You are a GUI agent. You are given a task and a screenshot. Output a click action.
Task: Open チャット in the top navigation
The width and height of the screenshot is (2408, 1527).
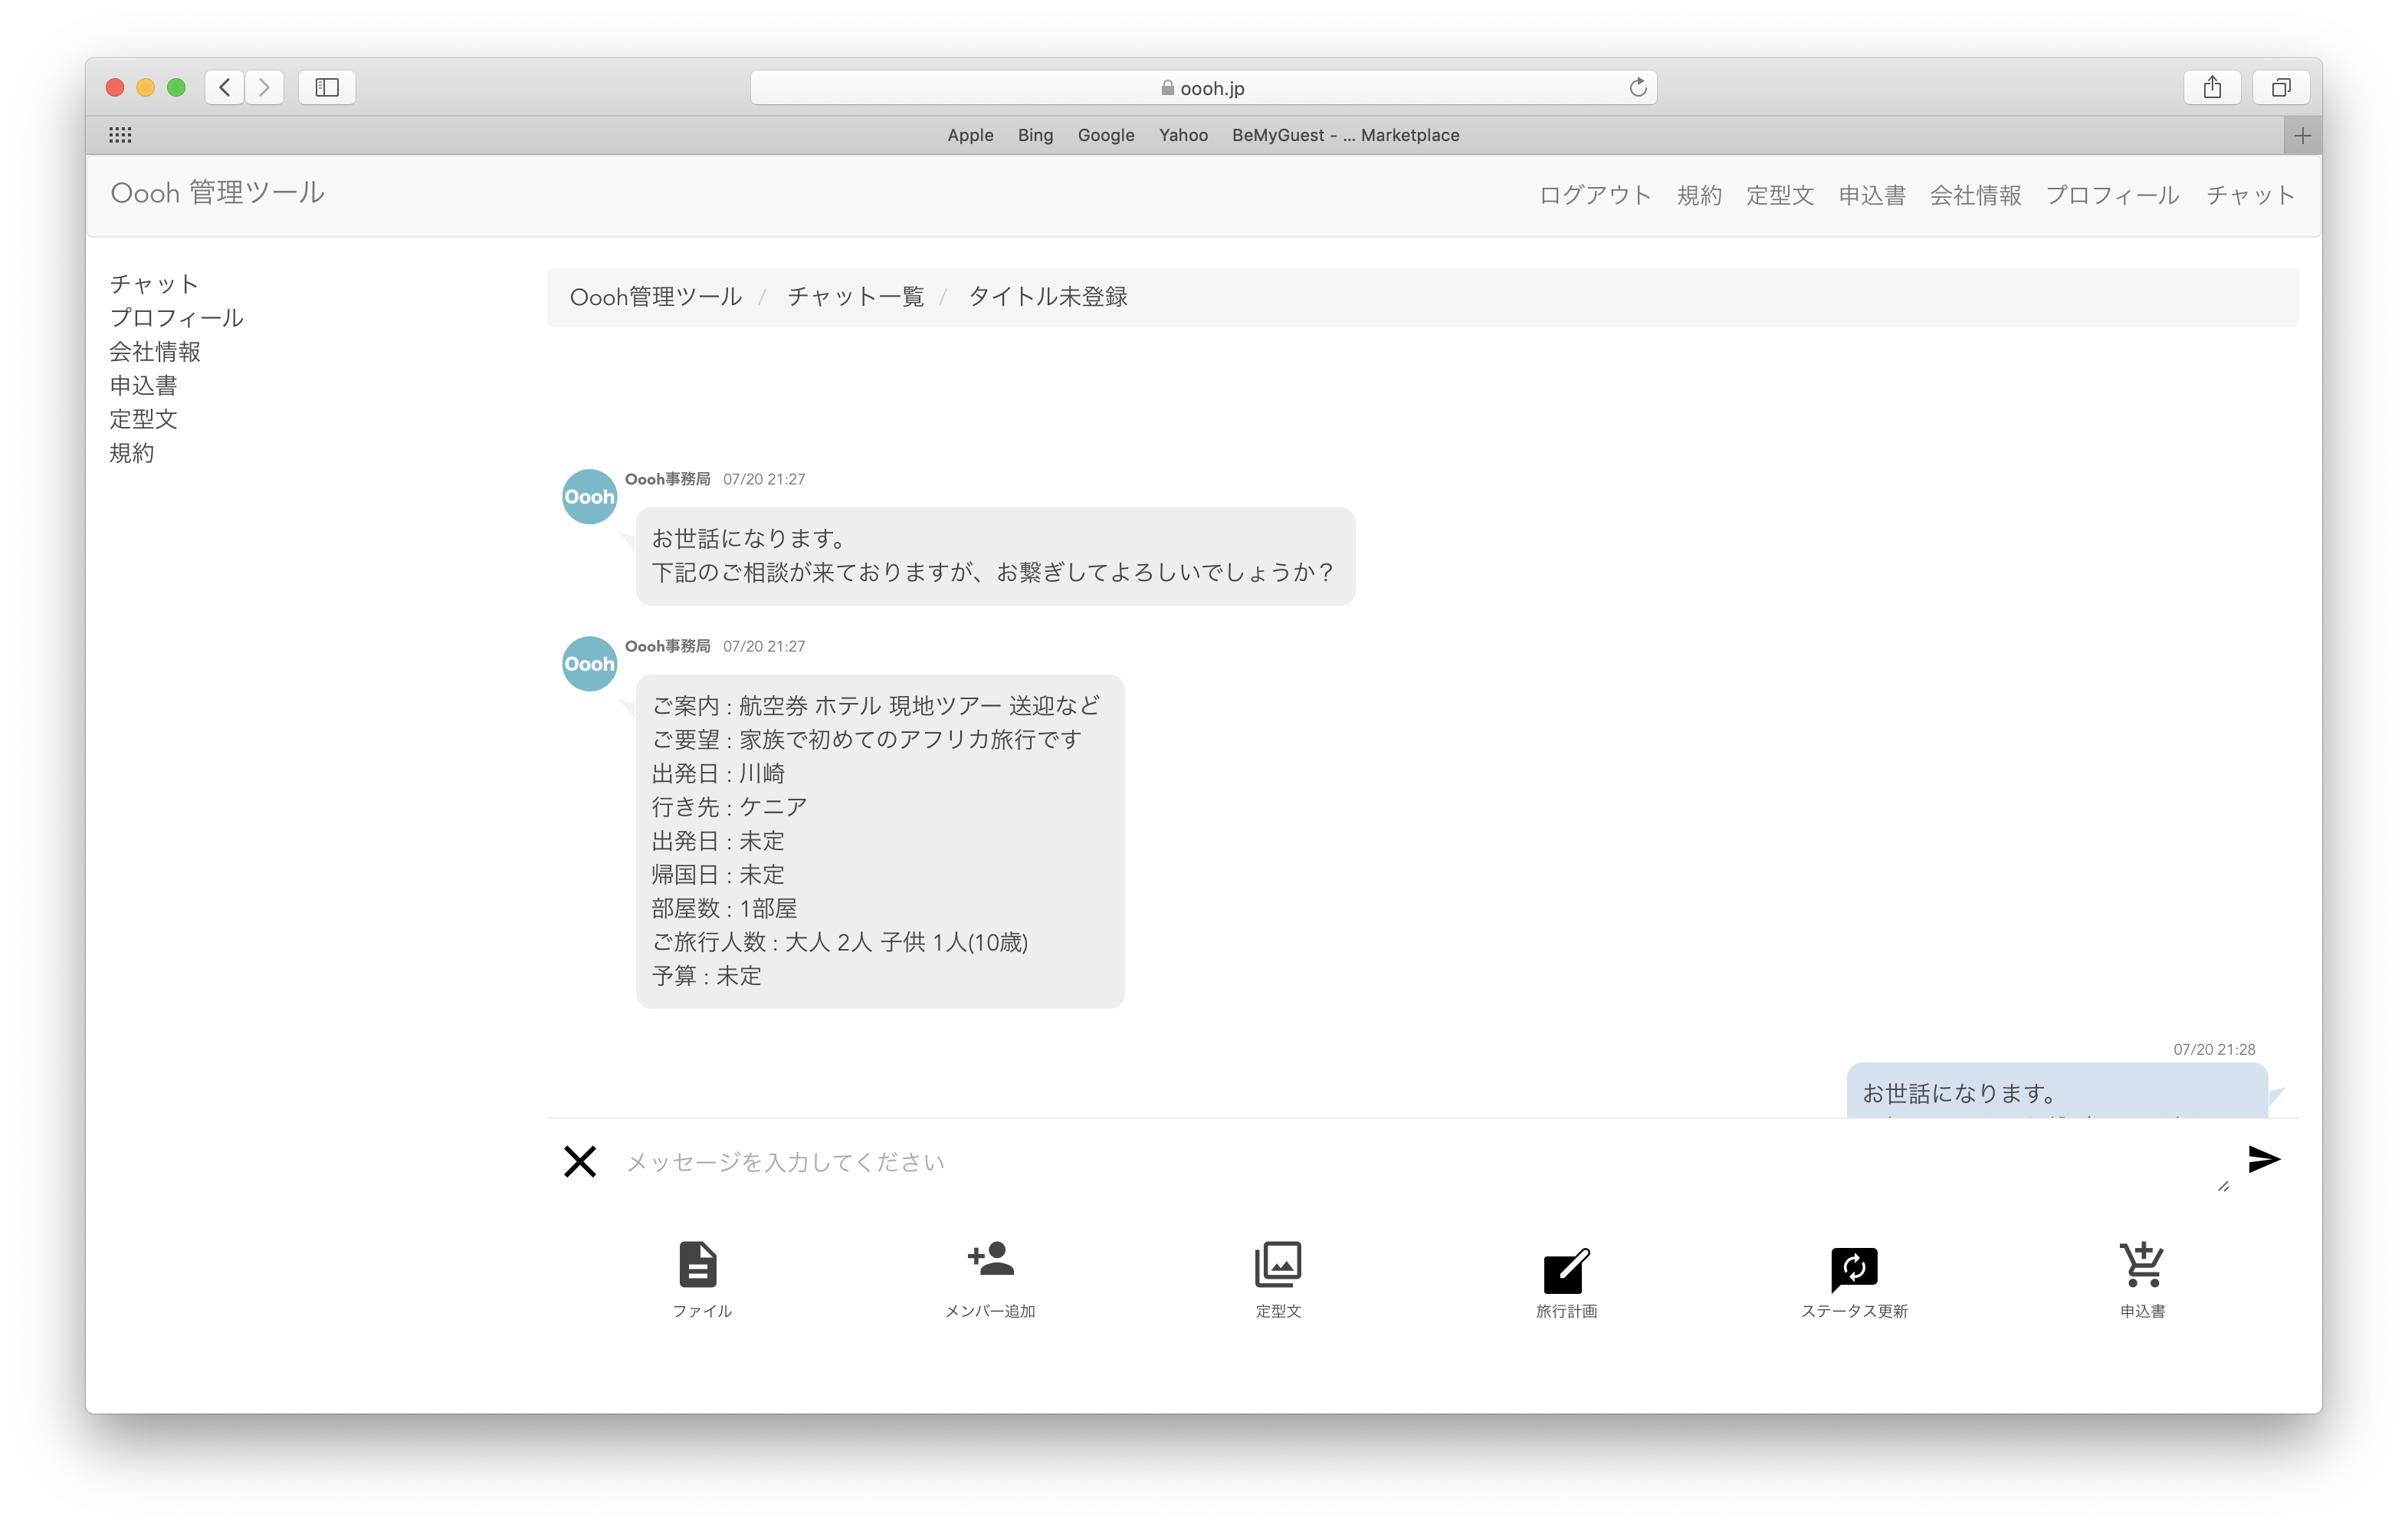[2250, 195]
